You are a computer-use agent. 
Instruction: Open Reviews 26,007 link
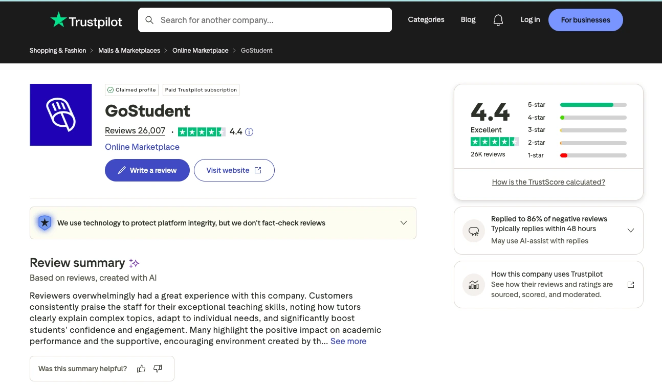coord(135,131)
